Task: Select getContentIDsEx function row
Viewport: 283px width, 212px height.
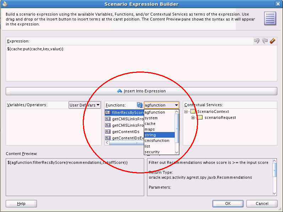Action: [x=124, y=138]
